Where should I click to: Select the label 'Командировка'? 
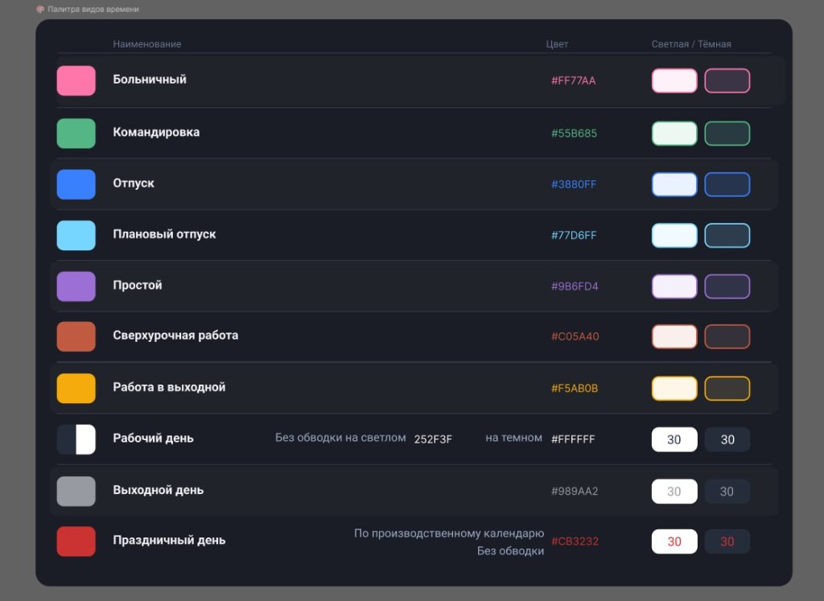[x=156, y=133]
